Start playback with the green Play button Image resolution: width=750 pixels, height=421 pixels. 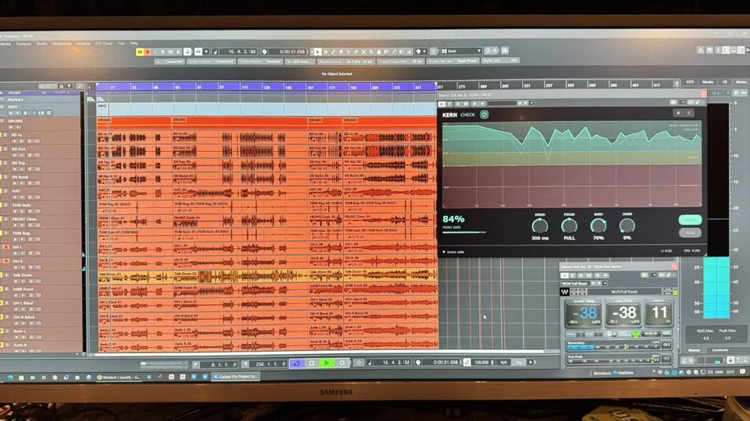(327, 363)
